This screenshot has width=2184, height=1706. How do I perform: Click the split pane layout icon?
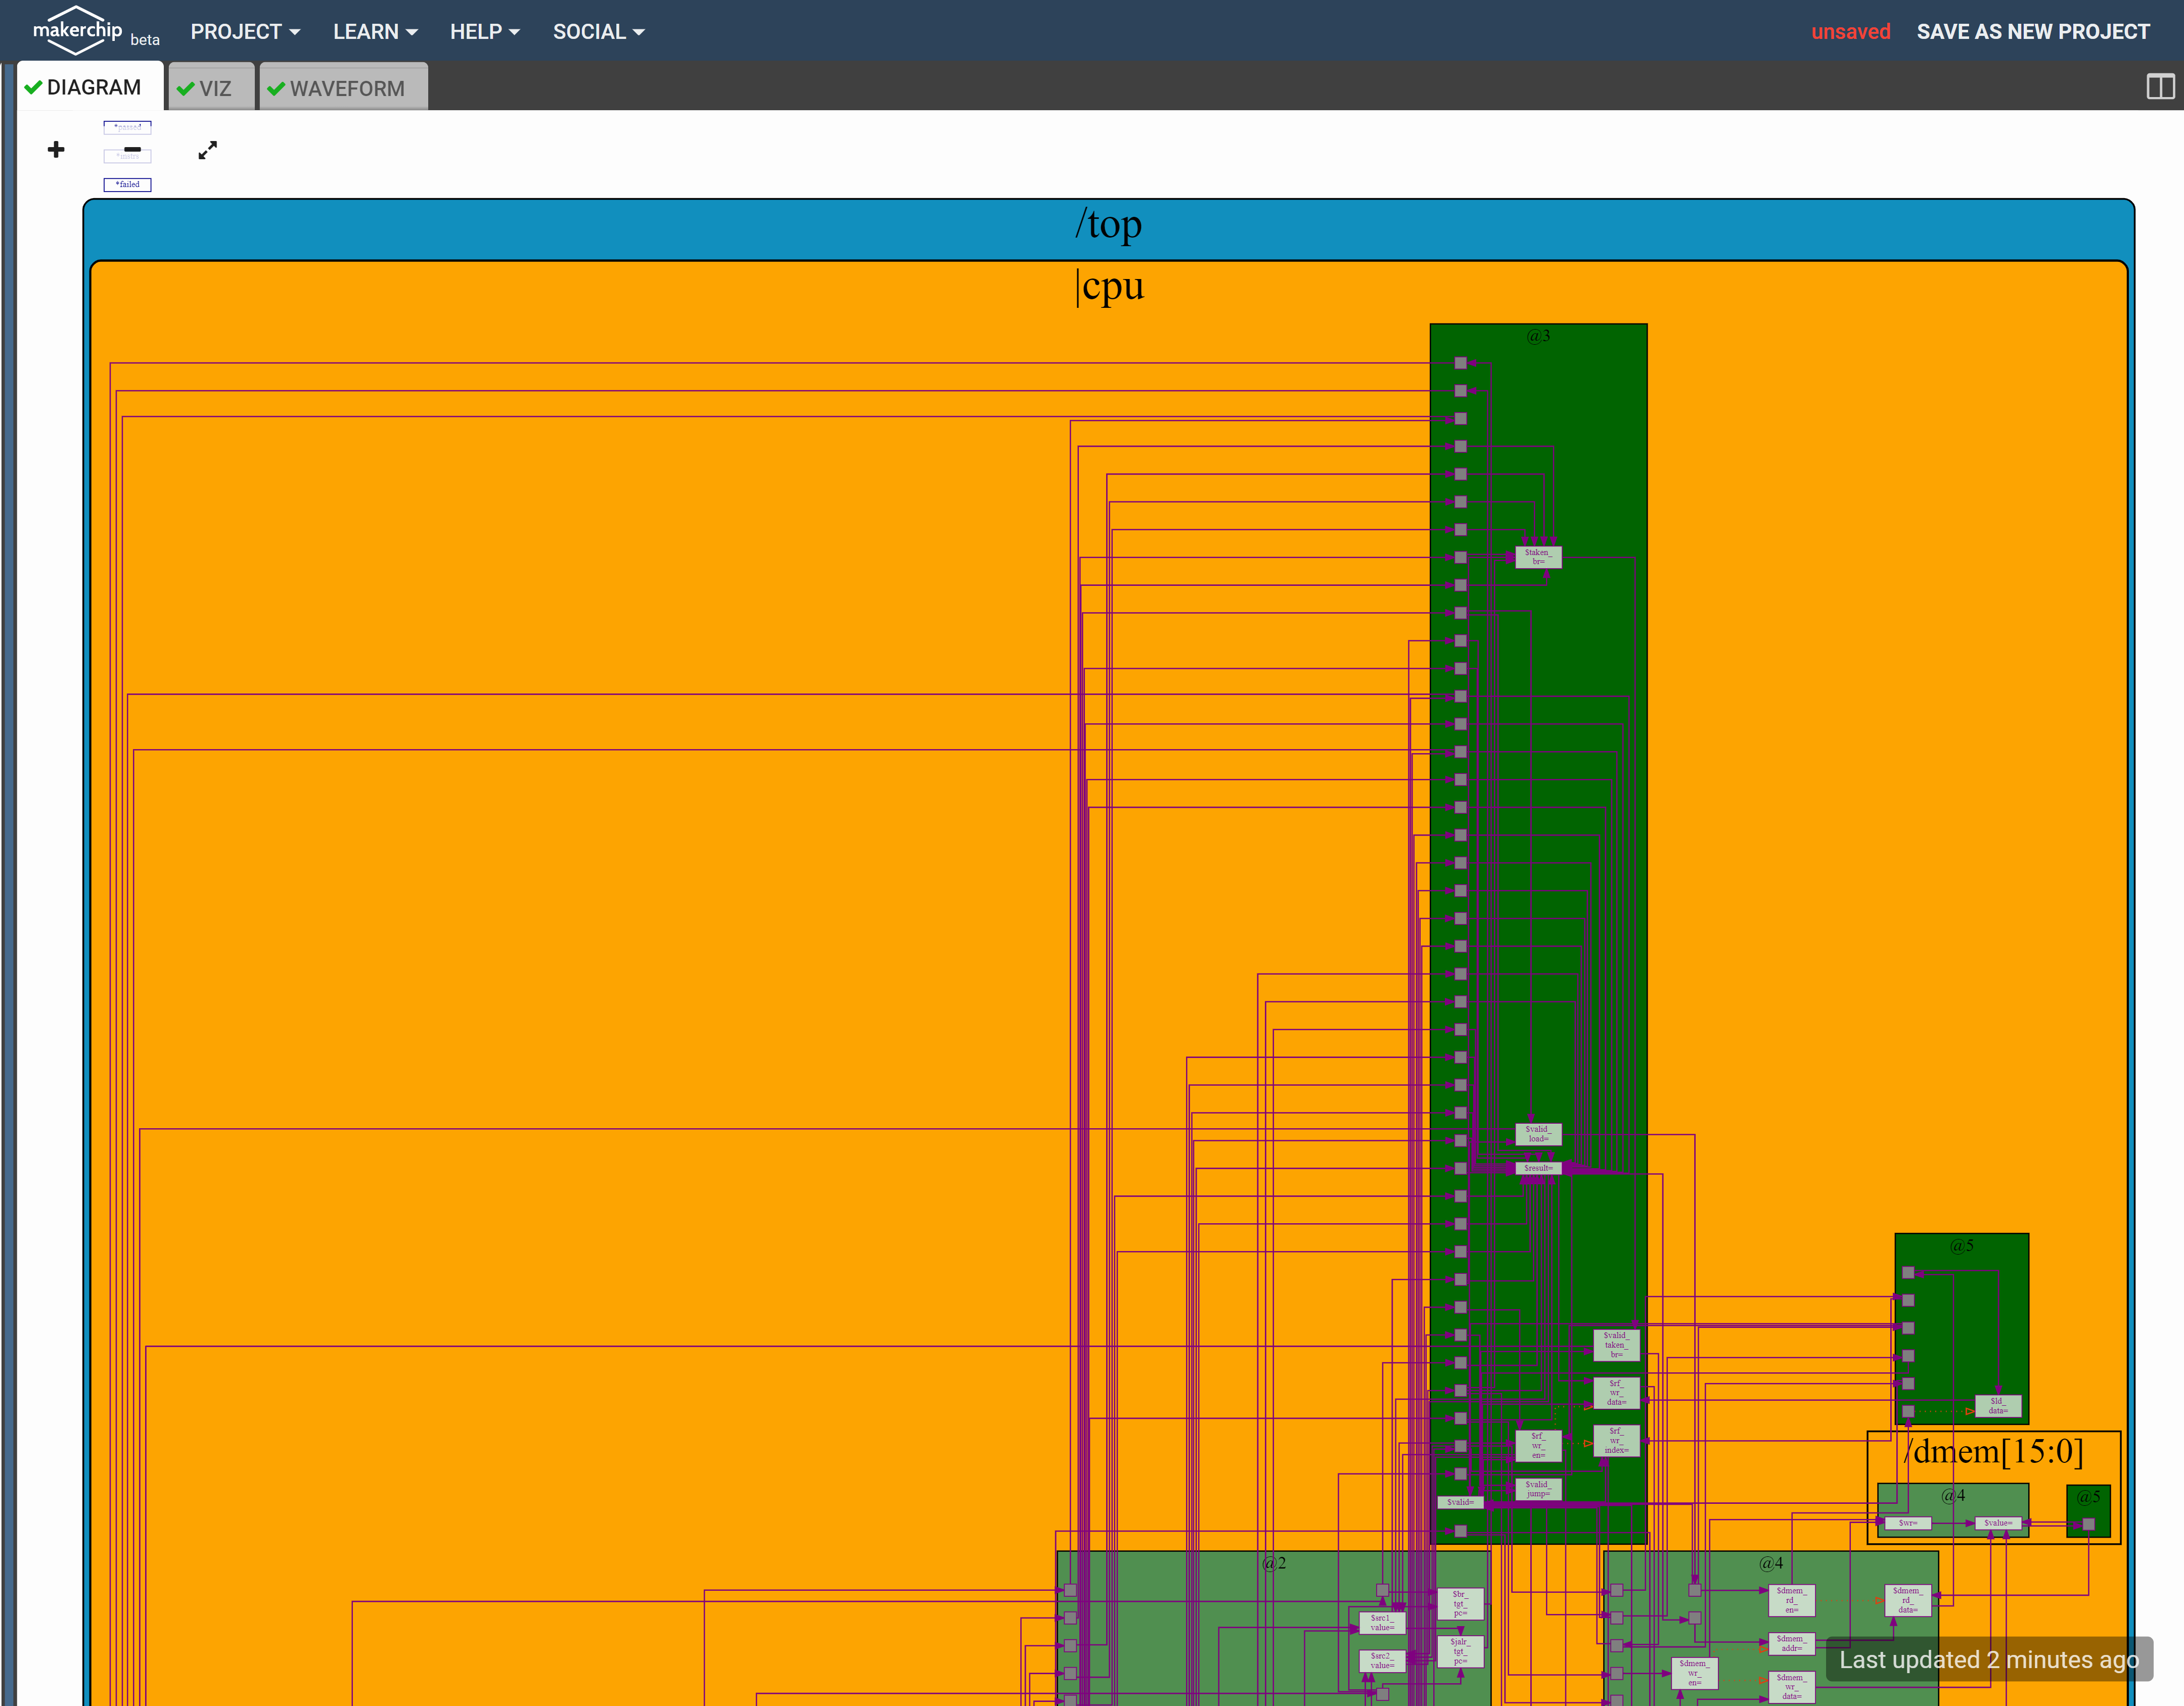[2160, 87]
